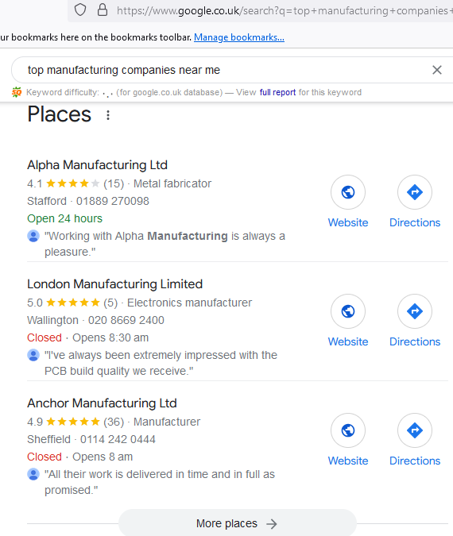Clear the search box with X icon
Viewport: 453px width, 536px height.
point(437,70)
